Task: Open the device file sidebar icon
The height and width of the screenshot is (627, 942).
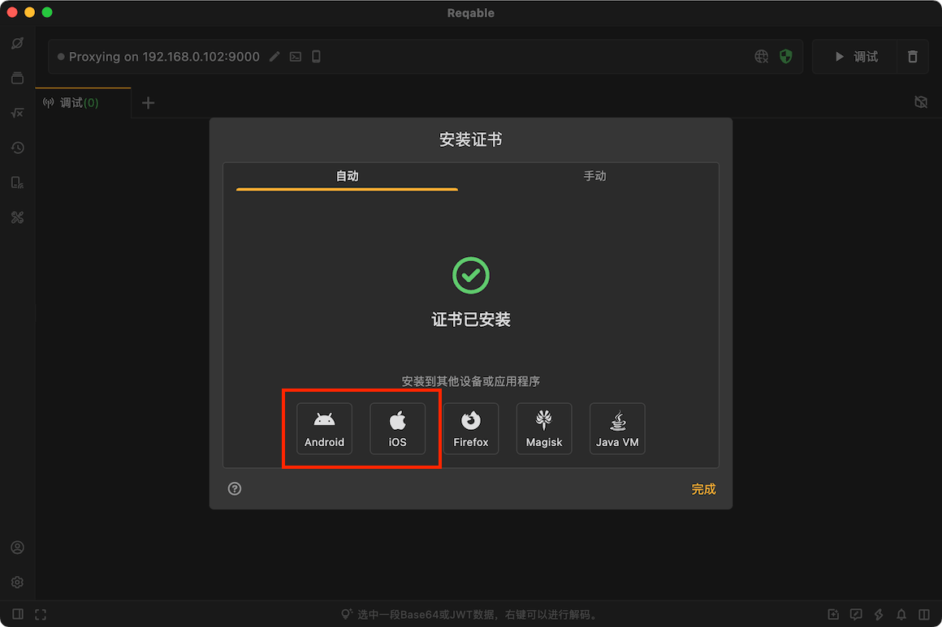Action: (x=17, y=183)
